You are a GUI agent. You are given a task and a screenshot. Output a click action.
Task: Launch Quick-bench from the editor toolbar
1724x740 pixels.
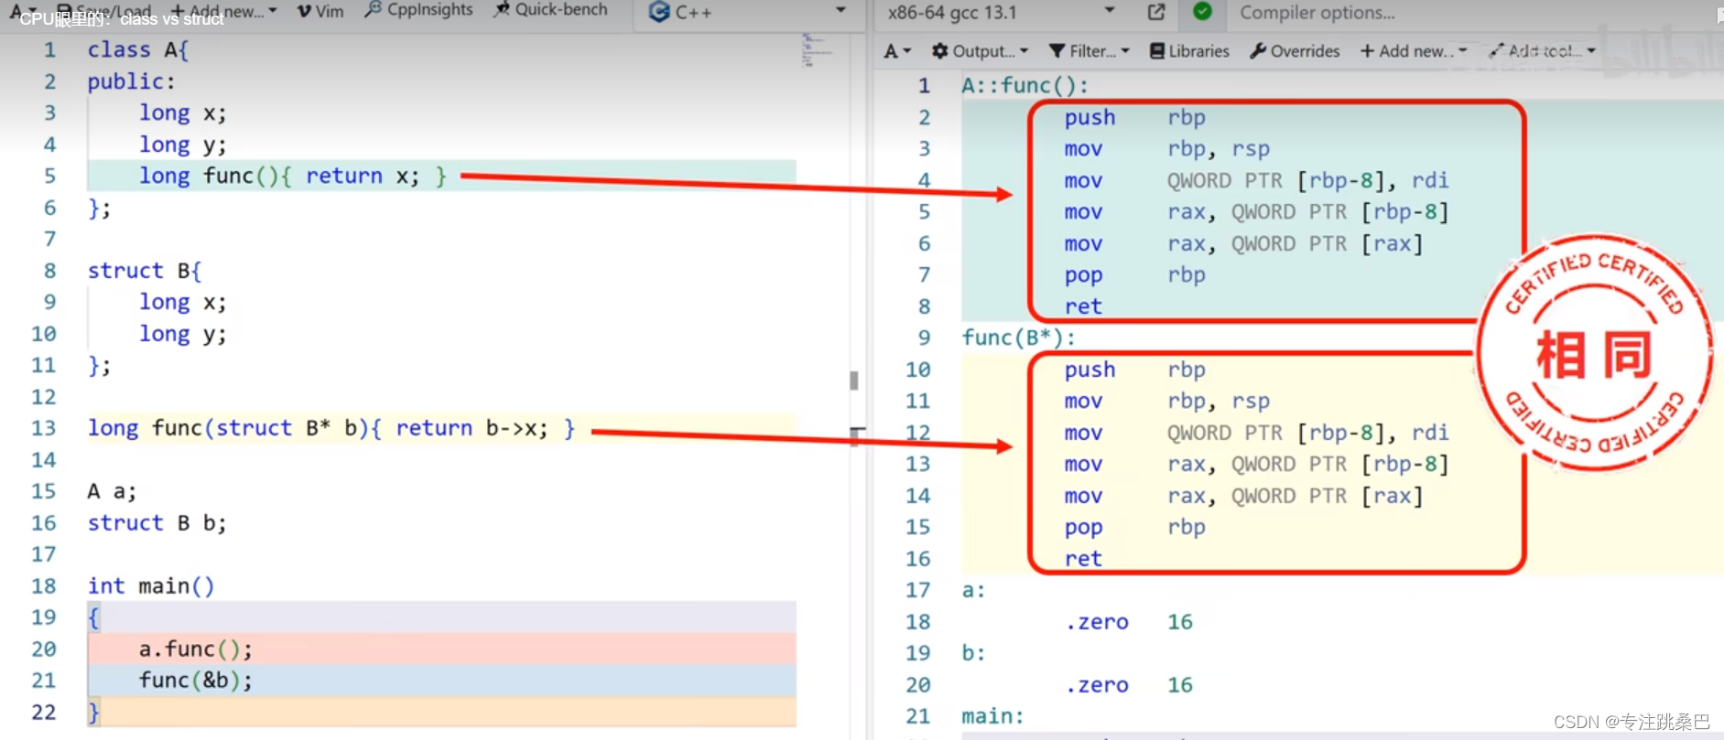550,10
